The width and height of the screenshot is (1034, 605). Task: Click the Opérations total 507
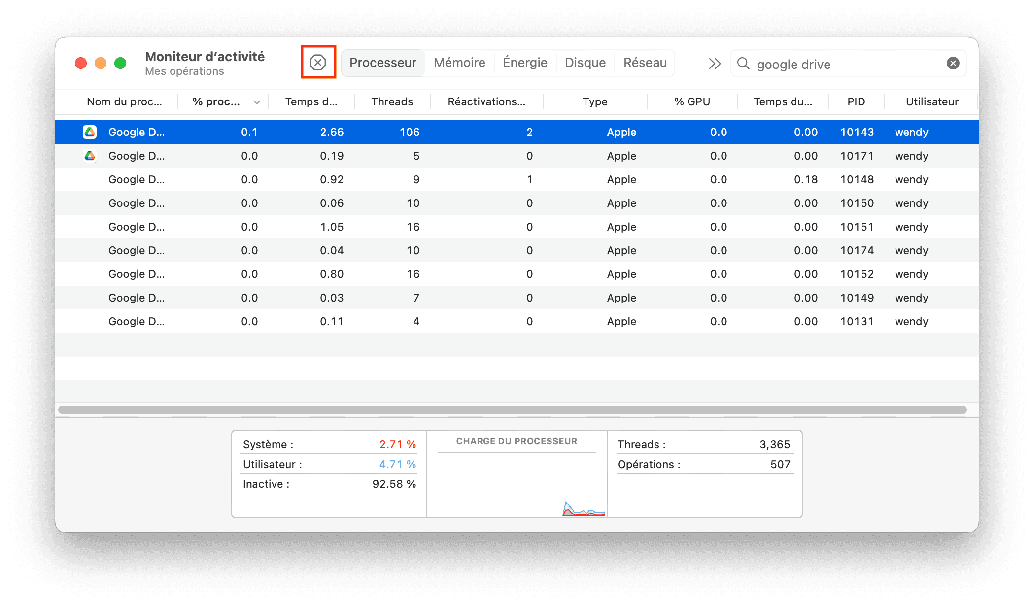tap(780, 464)
